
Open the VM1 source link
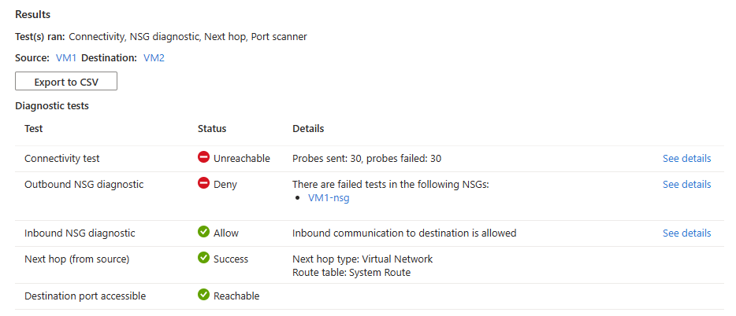66,58
